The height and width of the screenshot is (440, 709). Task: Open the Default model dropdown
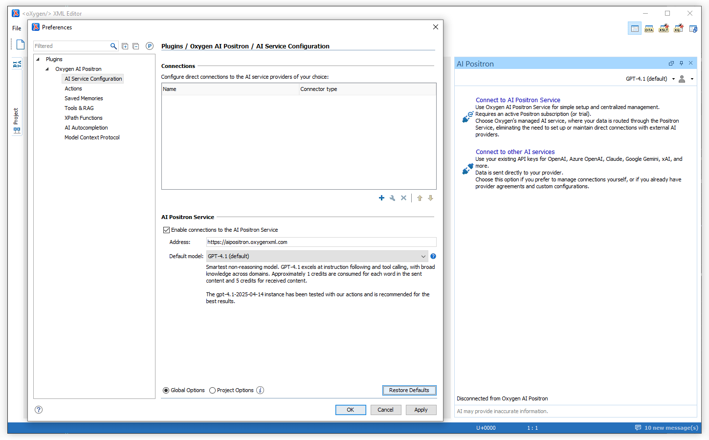[x=317, y=256]
